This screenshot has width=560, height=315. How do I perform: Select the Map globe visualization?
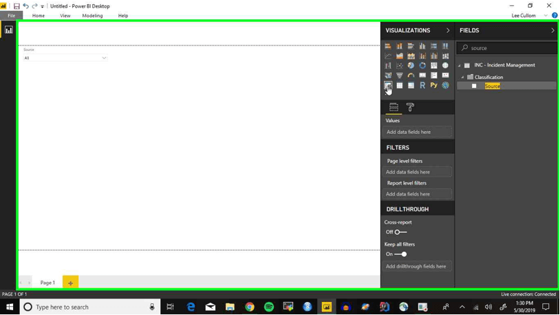tap(445, 66)
